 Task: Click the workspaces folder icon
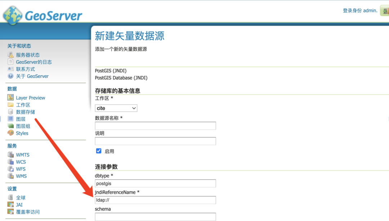point(10,104)
